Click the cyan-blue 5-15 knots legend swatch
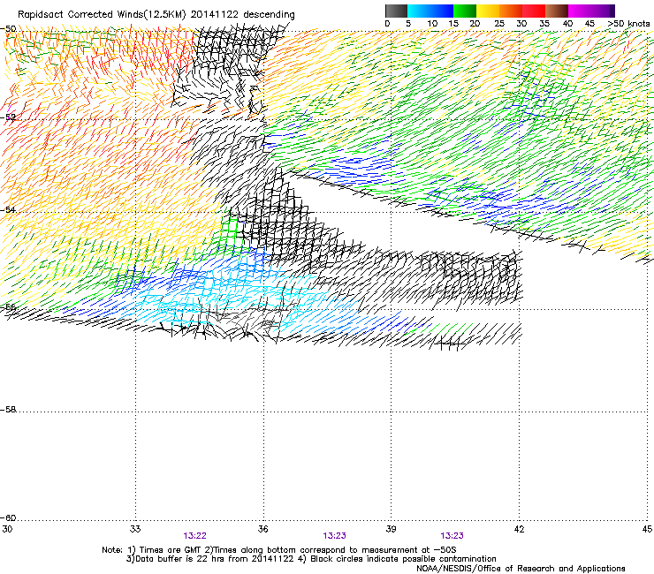The width and height of the screenshot is (654, 574). point(430,11)
